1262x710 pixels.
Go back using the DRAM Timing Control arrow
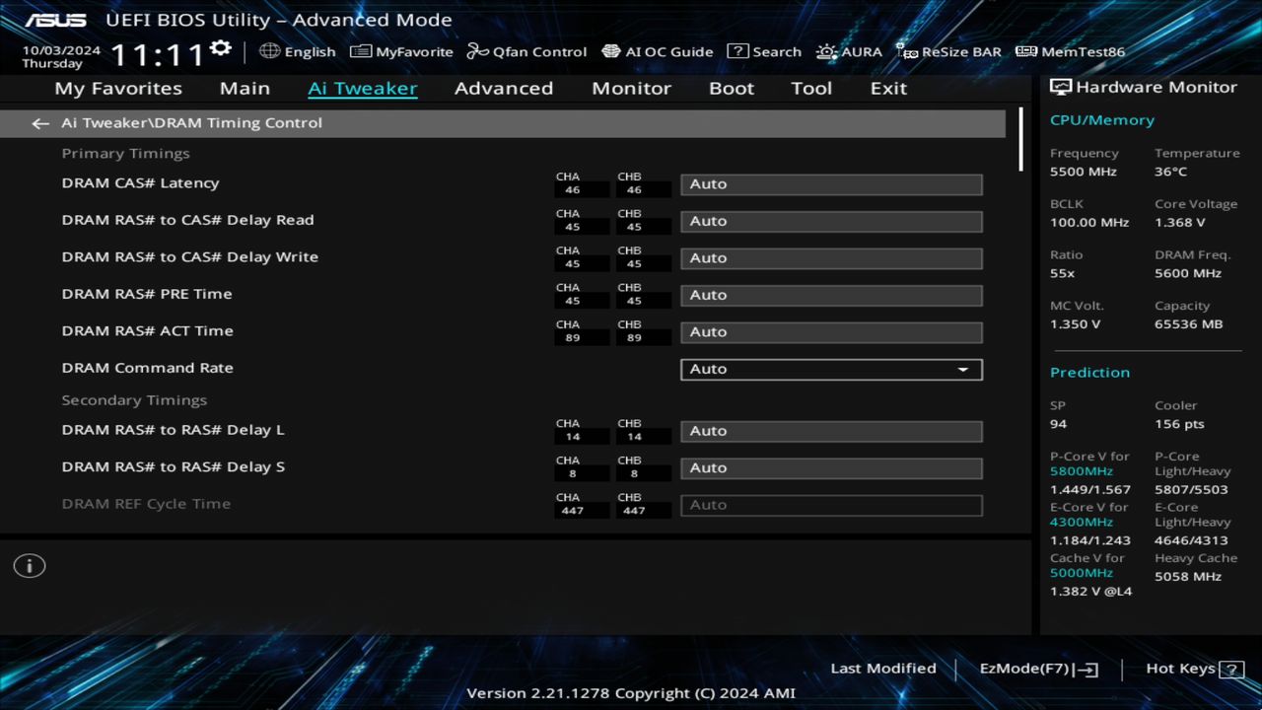(39, 122)
